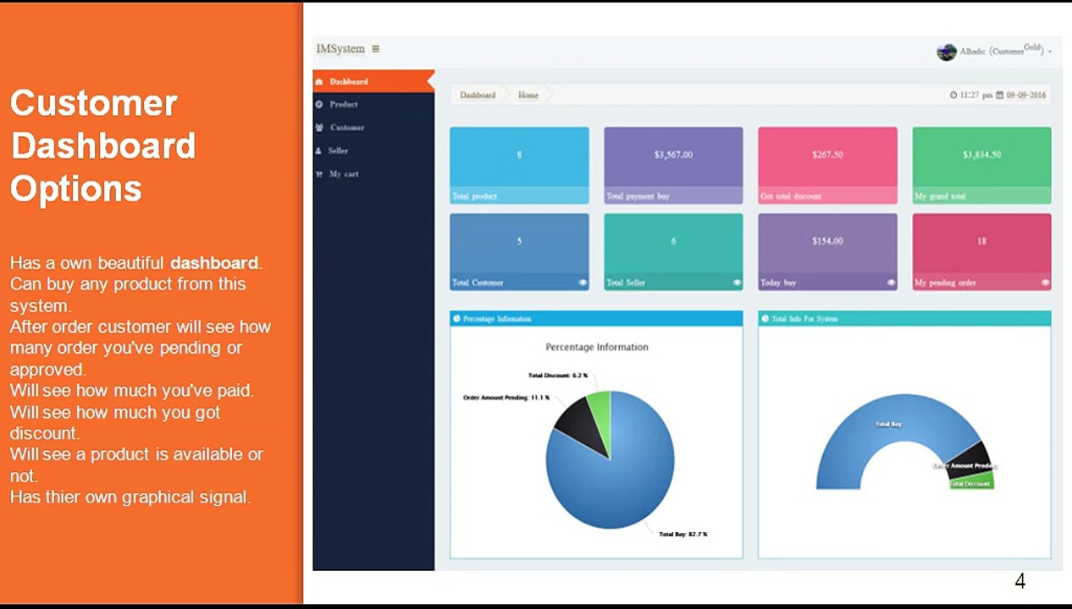Click the Home breadcrumb link
This screenshot has height=609, width=1072.
(x=528, y=96)
